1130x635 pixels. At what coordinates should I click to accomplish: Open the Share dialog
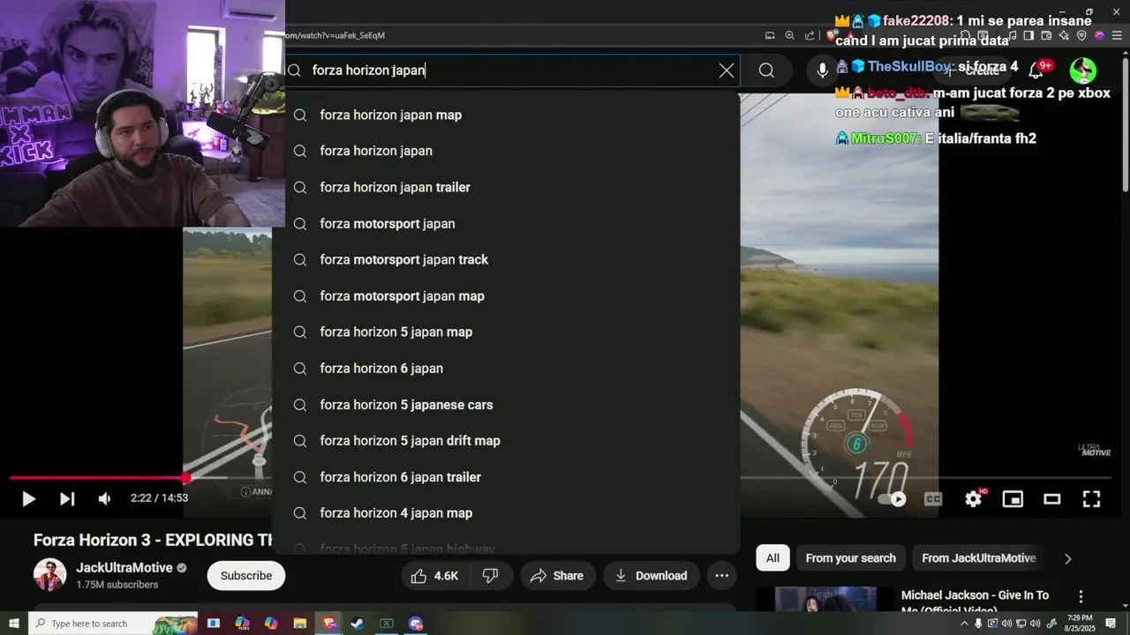click(x=558, y=576)
